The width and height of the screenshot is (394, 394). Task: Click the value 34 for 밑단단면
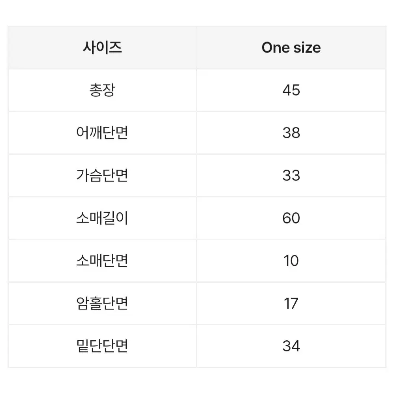[291, 346]
